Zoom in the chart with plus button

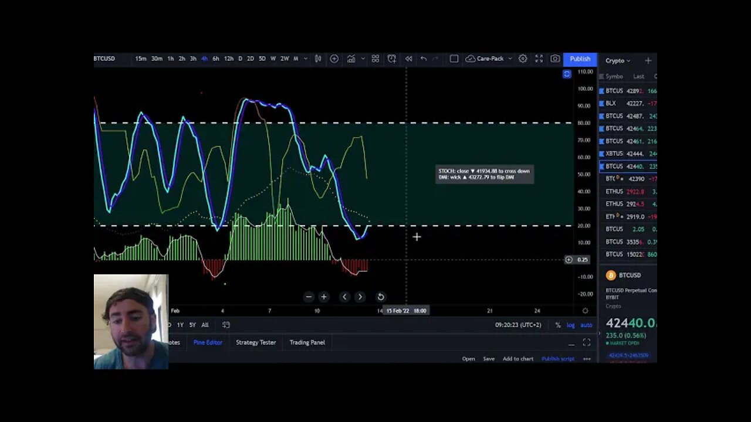pyautogui.click(x=323, y=297)
